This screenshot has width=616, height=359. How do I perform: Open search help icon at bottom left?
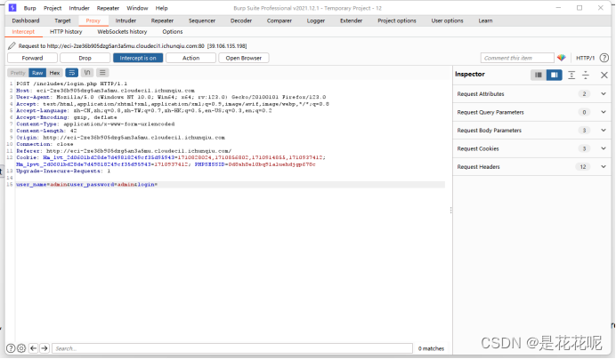pos(11,348)
